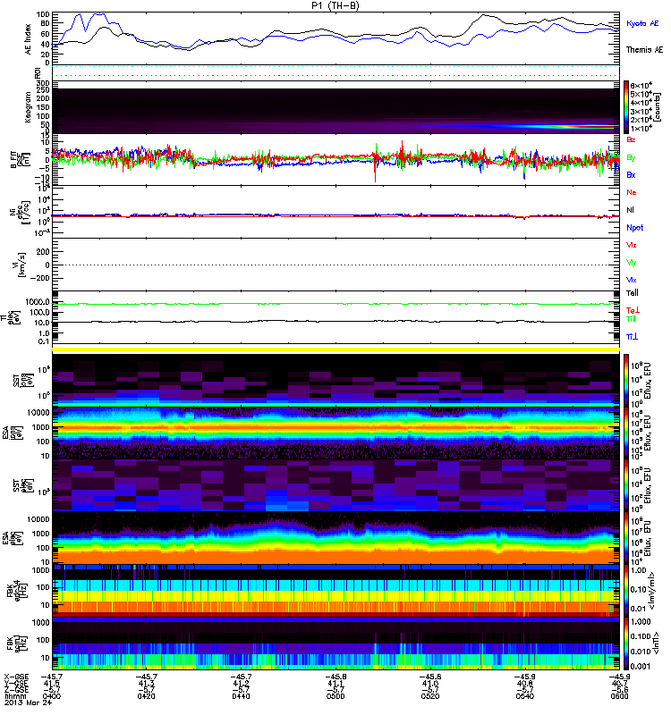Select the black Themis AE legend label

coord(644,50)
